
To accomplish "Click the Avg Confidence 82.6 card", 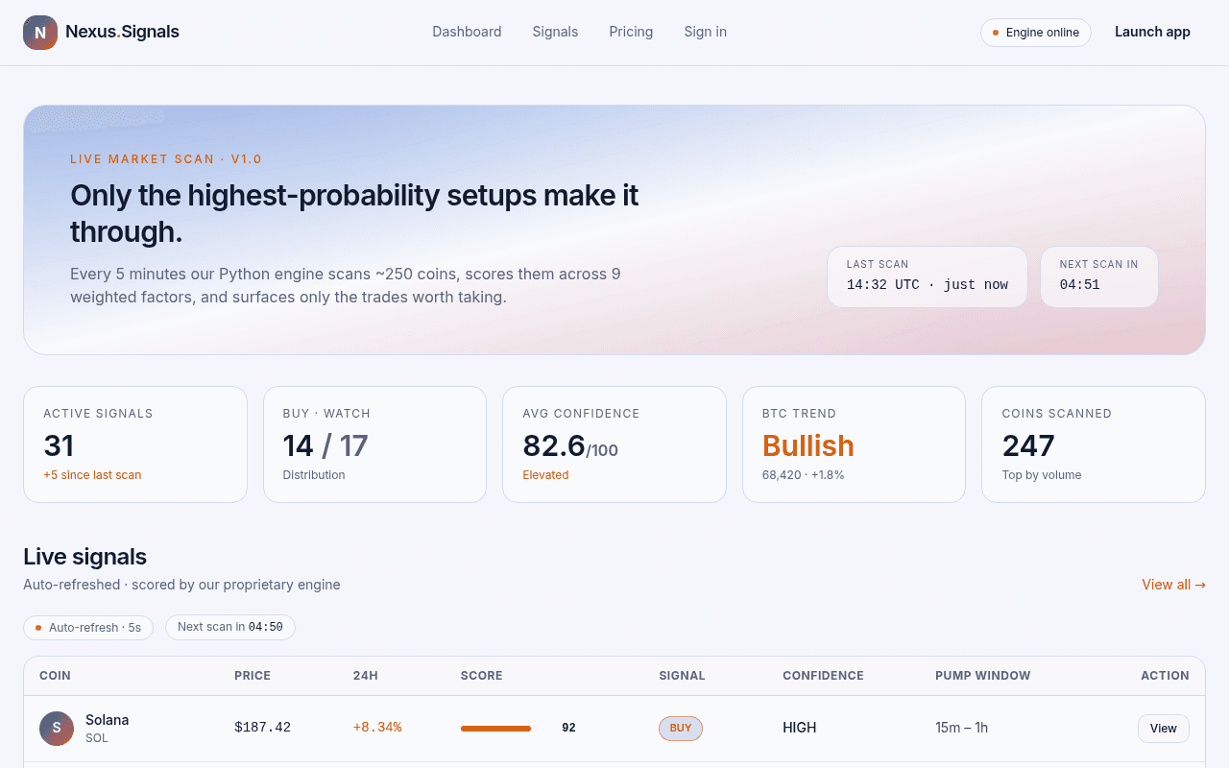I will coord(614,444).
